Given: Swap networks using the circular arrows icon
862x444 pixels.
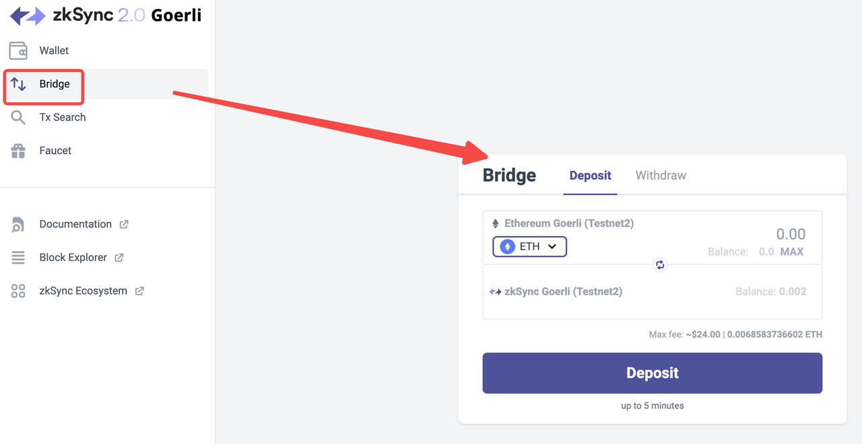Looking at the screenshot, I should coord(660,265).
